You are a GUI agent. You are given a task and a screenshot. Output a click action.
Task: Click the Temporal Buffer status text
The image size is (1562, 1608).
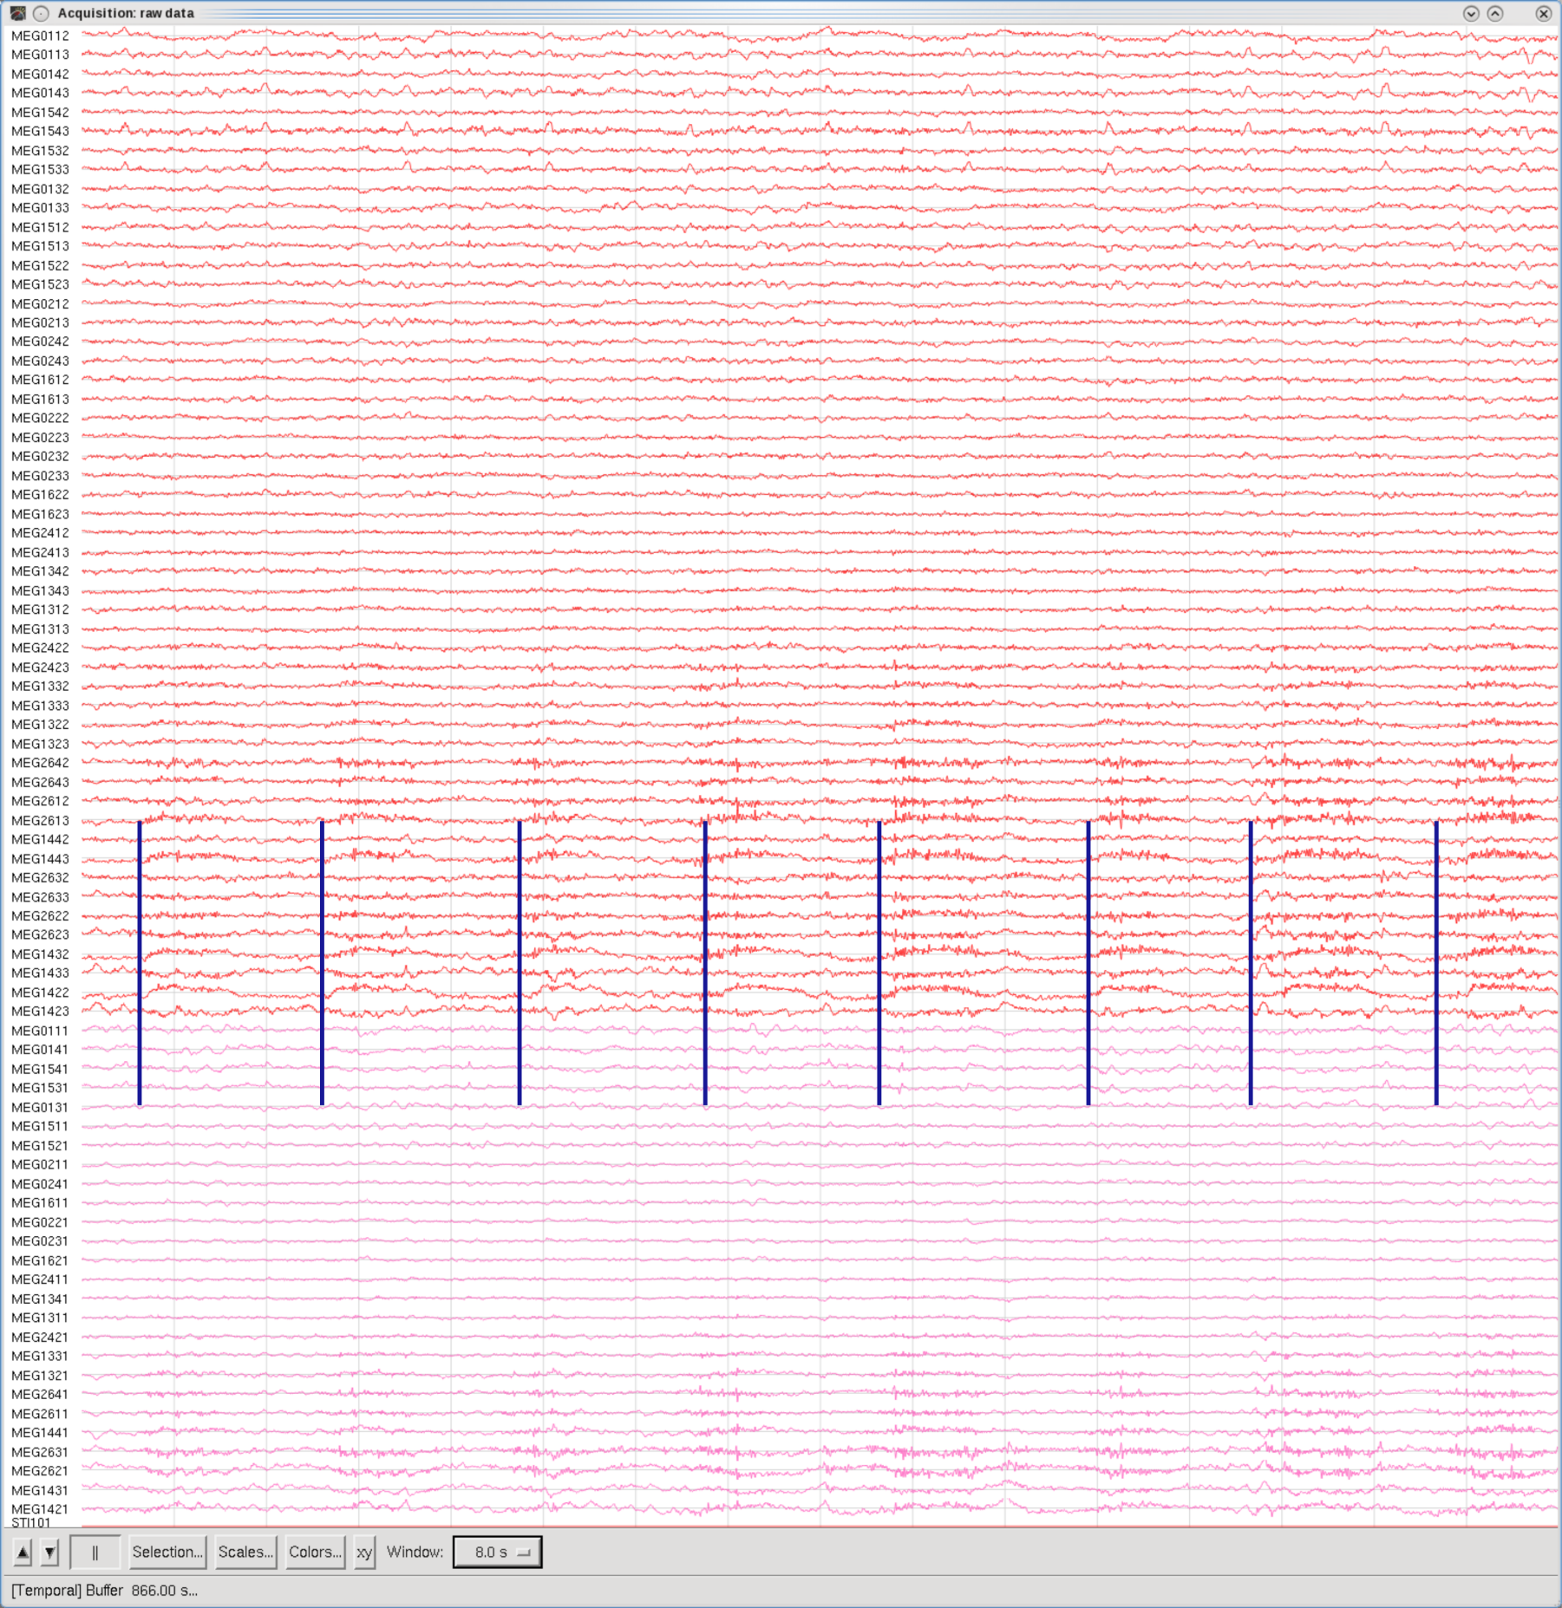(104, 1590)
